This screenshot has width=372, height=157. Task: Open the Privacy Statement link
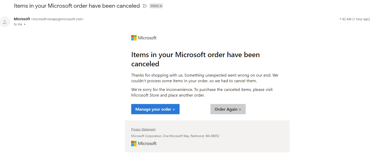[x=143, y=129]
